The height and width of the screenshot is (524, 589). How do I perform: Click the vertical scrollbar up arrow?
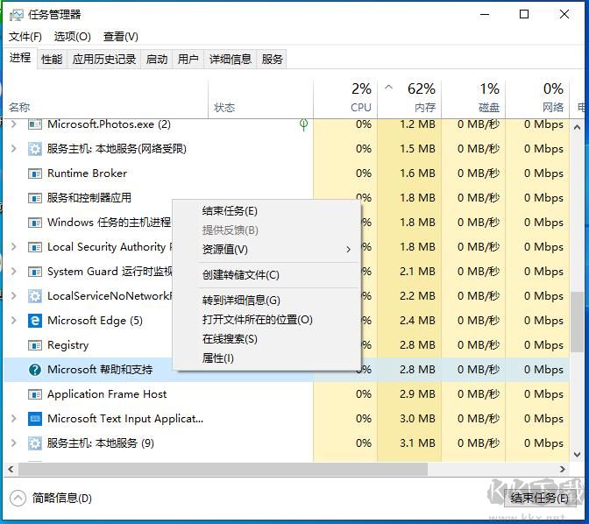pyautogui.click(x=578, y=128)
